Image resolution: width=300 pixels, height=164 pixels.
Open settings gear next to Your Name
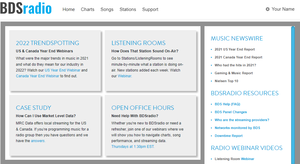[267, 9]
